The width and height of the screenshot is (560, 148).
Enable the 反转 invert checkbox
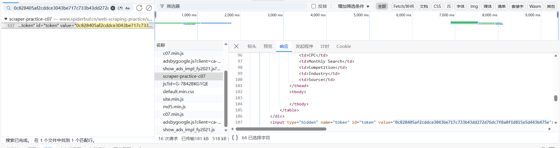(314, 6)
